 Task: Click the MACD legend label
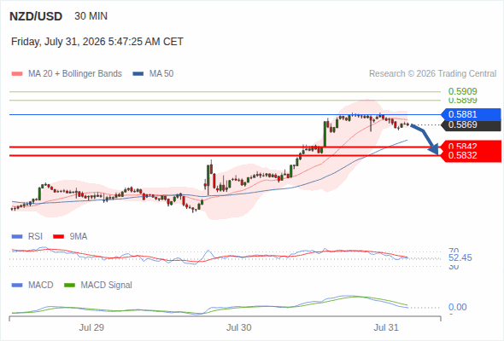point(41,286)
